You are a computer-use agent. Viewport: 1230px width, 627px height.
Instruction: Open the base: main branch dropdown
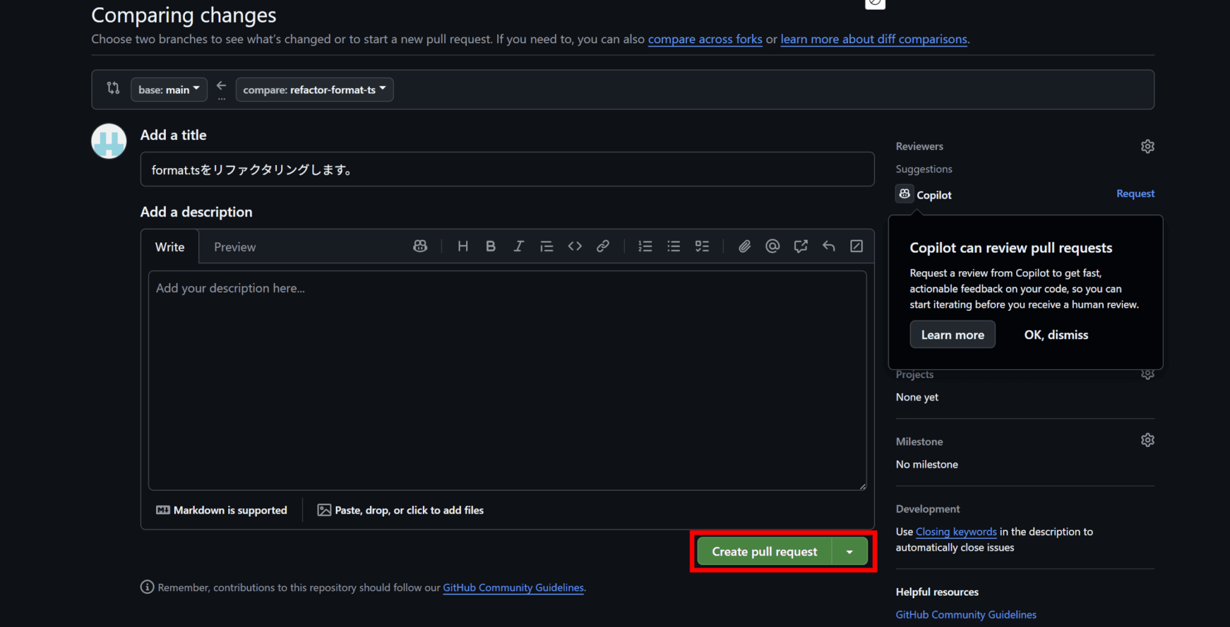[x=169, y=89]
